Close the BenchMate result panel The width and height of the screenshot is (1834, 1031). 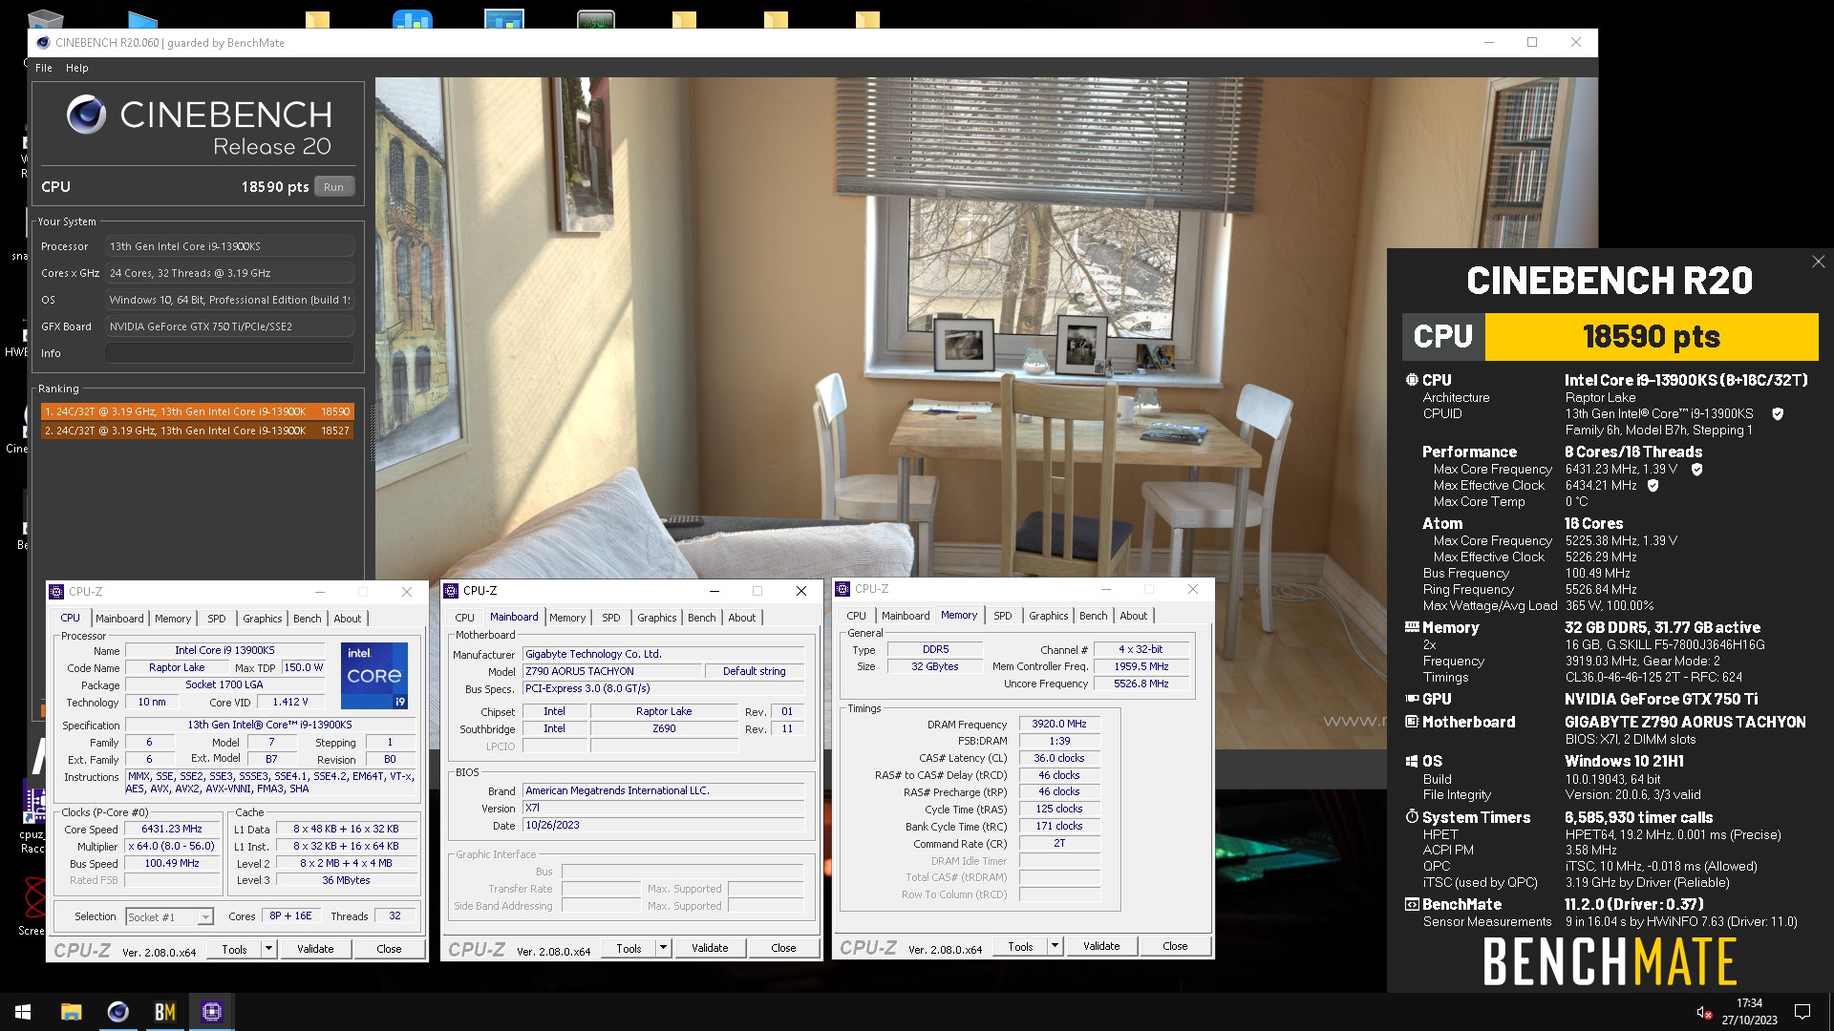(x=1818, y=262)
